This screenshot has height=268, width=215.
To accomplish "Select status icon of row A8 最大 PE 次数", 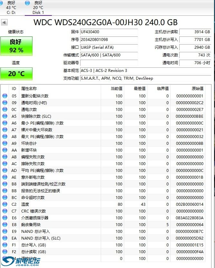I will click(x=5, y=136).
